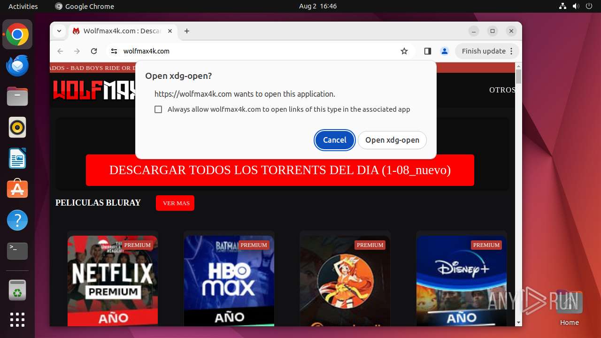Open Google Chrome from the dock
The width and height of the screenshot is (601, 338).
[17, 35]
